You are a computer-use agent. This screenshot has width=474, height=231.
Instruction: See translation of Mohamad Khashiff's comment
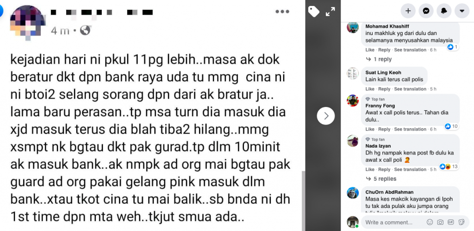coord(410,50)
